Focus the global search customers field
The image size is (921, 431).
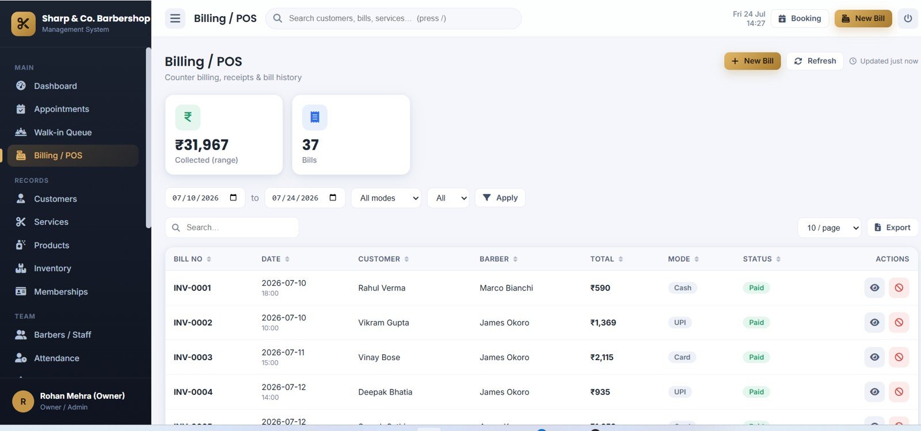click(x=393, y=18)
